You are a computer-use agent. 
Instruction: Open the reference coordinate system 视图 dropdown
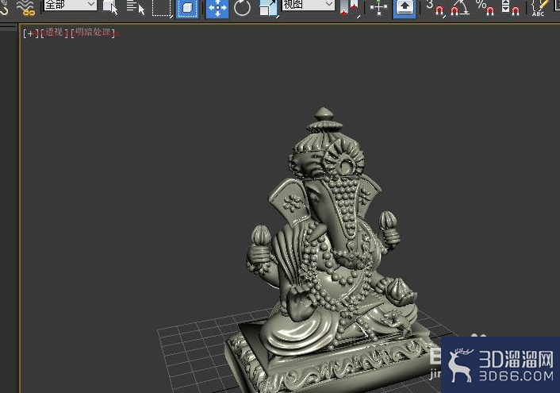tap(309, 5)
